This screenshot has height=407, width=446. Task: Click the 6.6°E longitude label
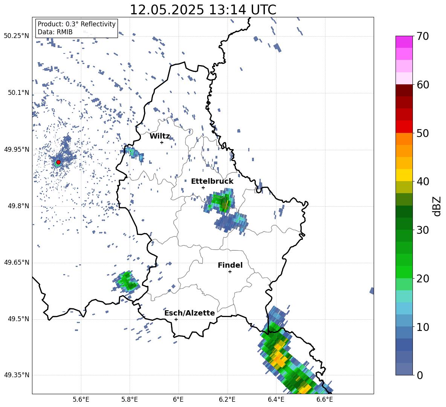click(325, 399)
